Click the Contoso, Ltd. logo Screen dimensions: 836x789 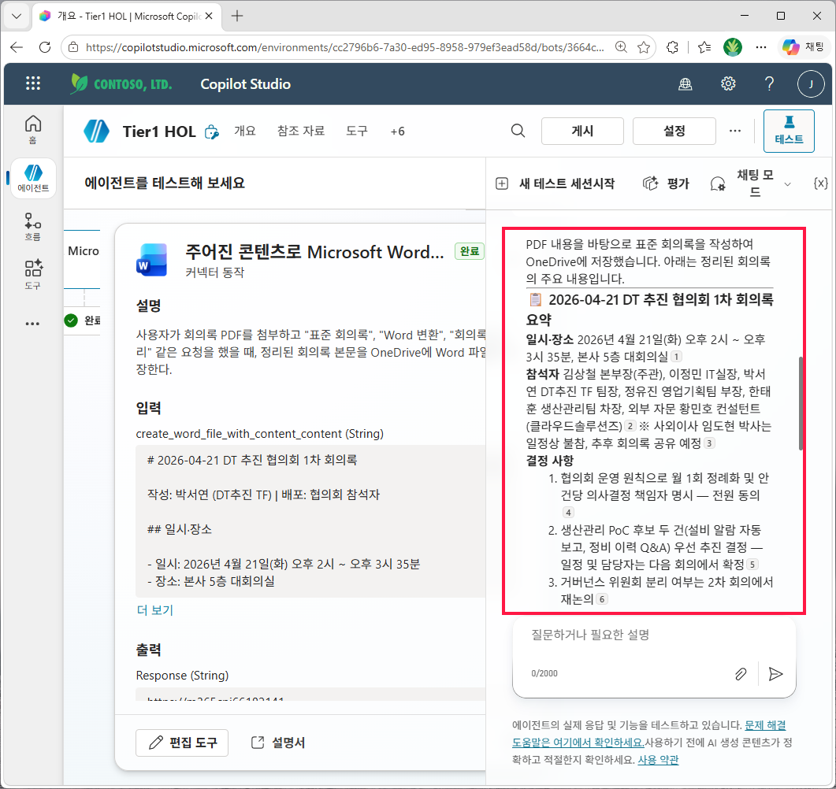point(121,83)
